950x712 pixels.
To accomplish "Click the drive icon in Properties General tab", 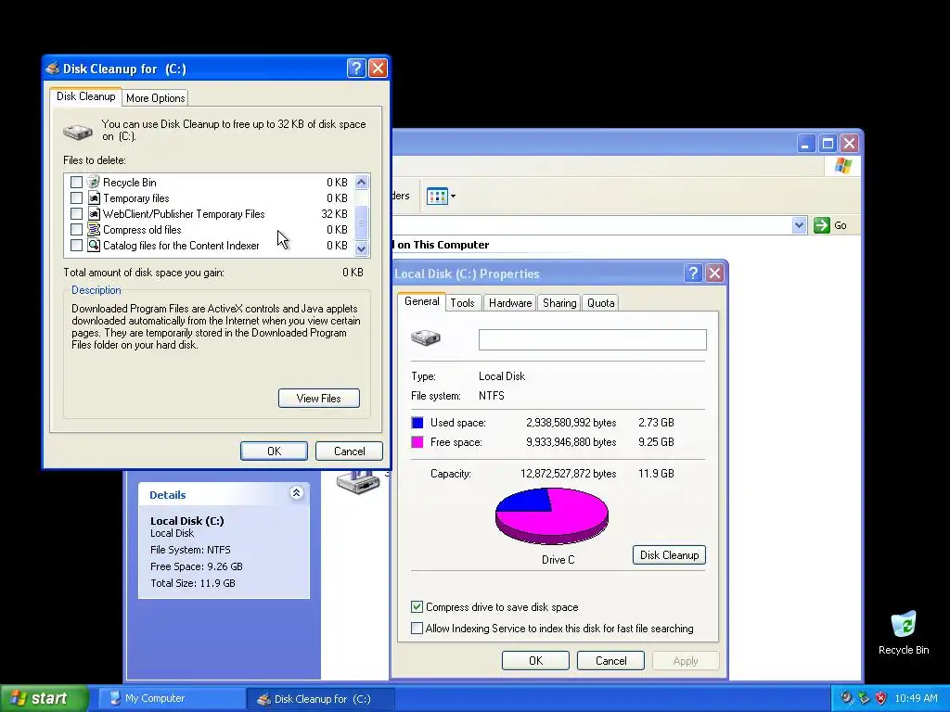I will click(426, 337).
